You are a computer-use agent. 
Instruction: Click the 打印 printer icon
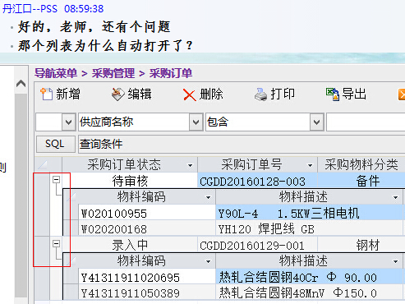pyautogui.click(x=260, y=94)
